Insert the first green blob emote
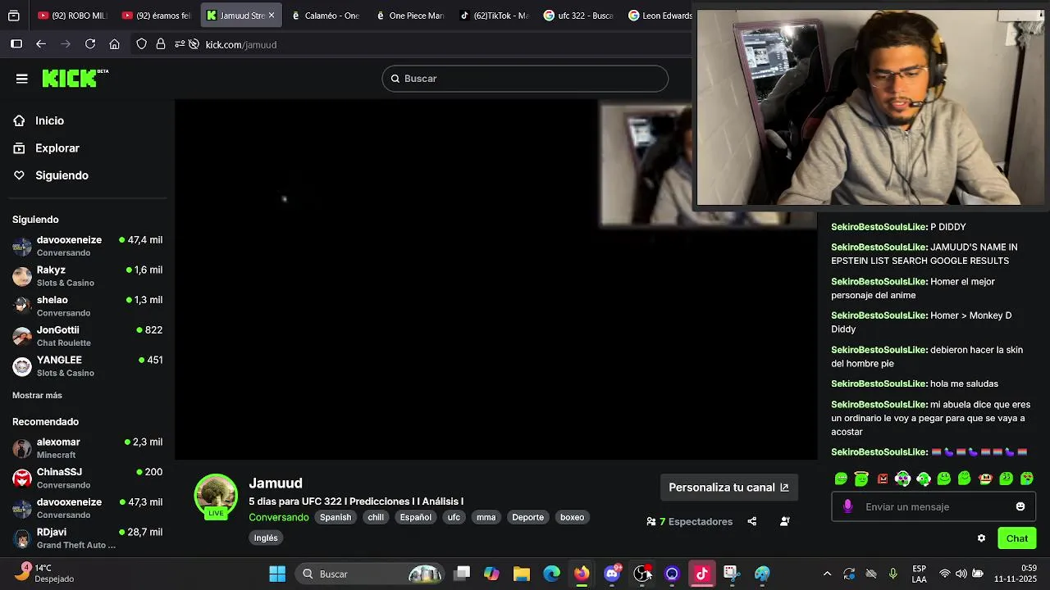 pyautogui.click(x=841, y=479)
